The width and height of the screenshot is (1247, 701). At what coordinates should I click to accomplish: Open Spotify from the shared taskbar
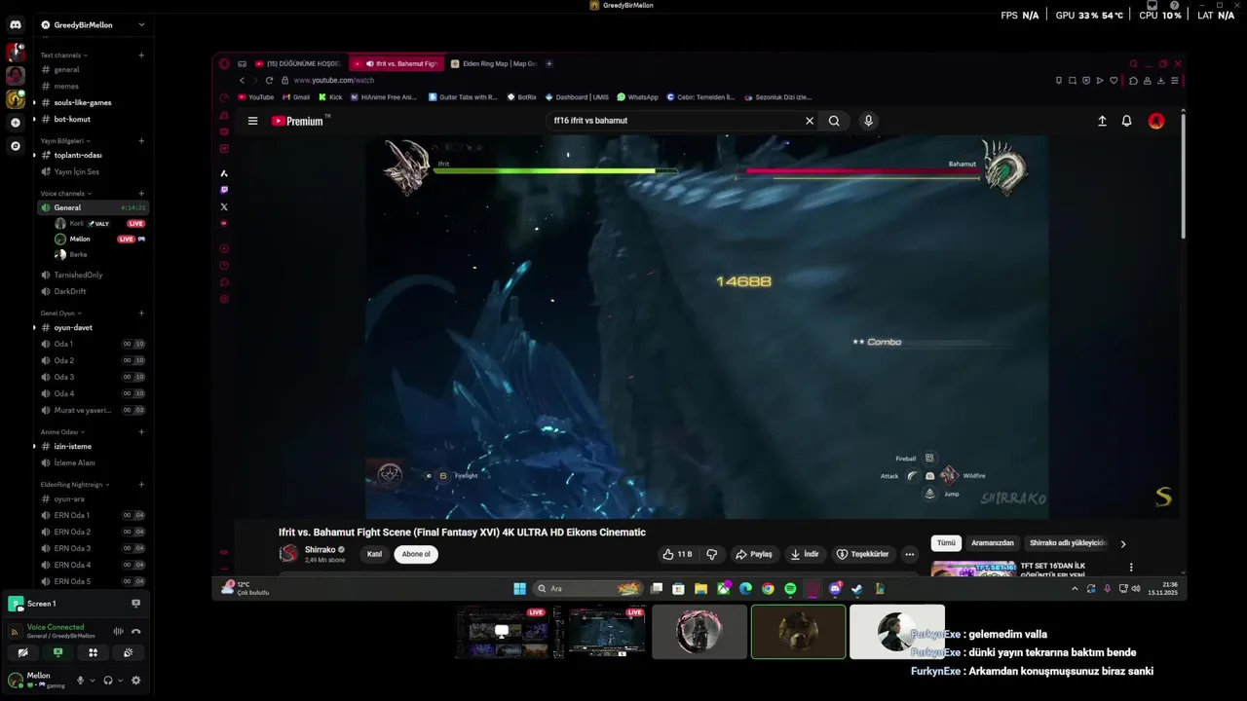coord(790,588)
